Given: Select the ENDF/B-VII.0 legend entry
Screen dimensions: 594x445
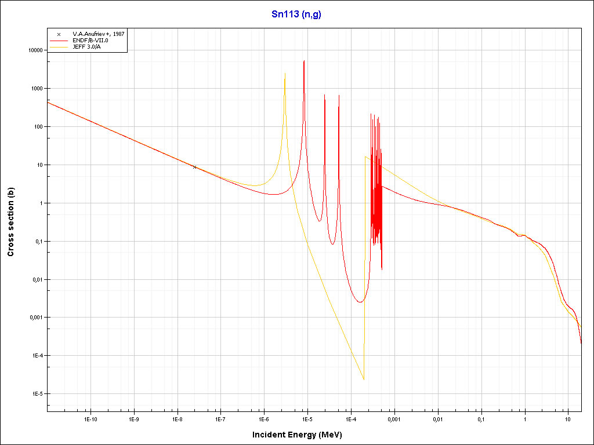Looking at the screenshot, I should click(90, 41).
